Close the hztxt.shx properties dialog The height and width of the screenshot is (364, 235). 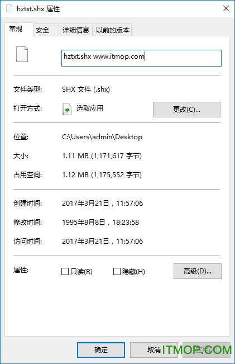226,8
